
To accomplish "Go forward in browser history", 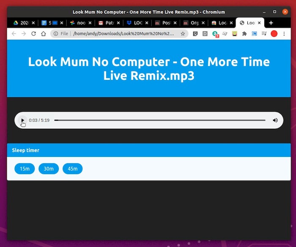I will [24, 33].
